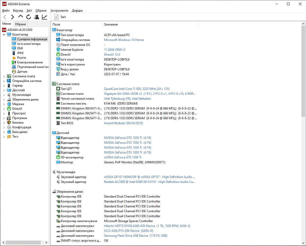Click the Тип BIOS chip icon
Viewport: 306px width, 246px height.
58,123
